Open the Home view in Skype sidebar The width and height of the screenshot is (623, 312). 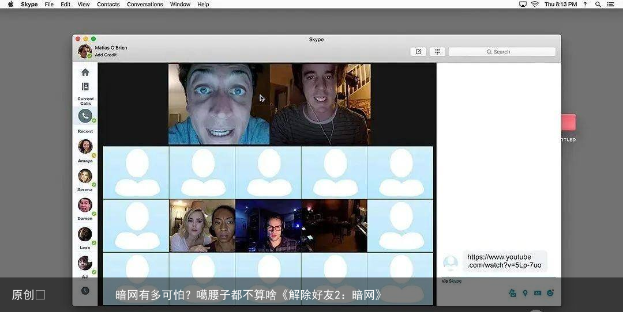click(x=85, y=72)
